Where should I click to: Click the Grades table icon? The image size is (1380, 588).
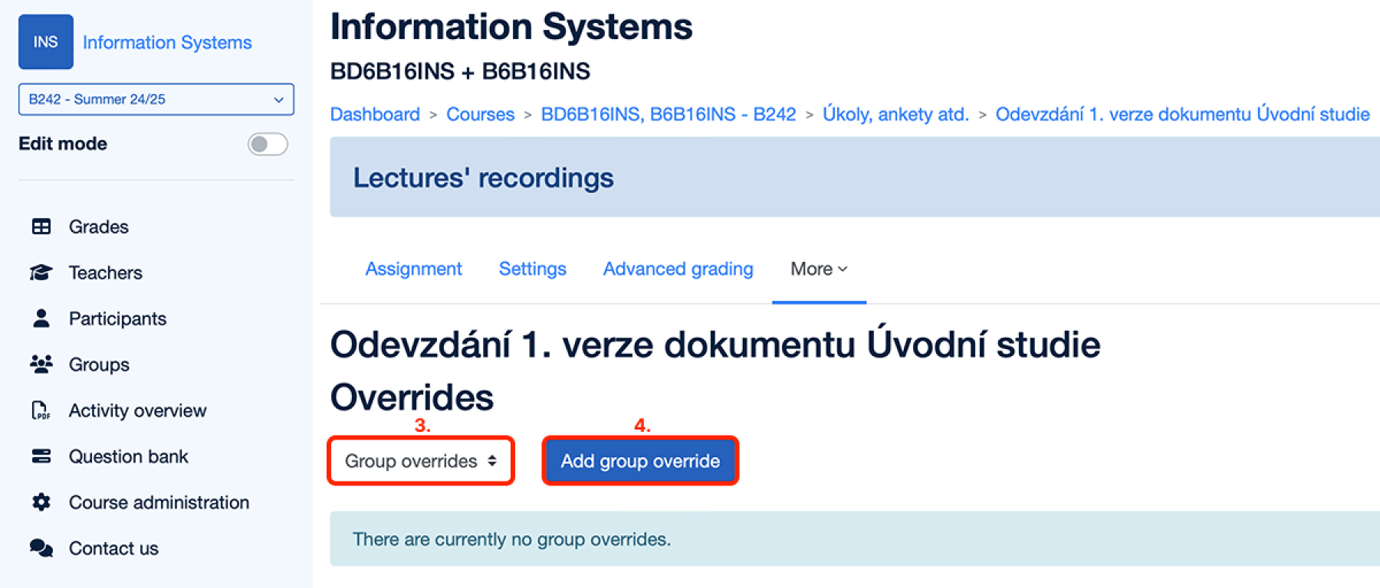[41, 227]
